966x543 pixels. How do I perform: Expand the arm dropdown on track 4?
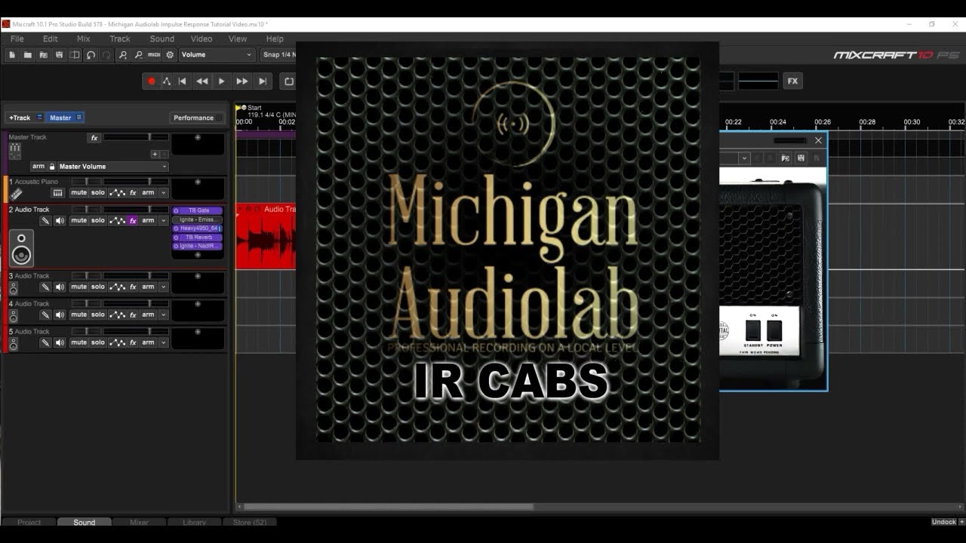(163, 315)
